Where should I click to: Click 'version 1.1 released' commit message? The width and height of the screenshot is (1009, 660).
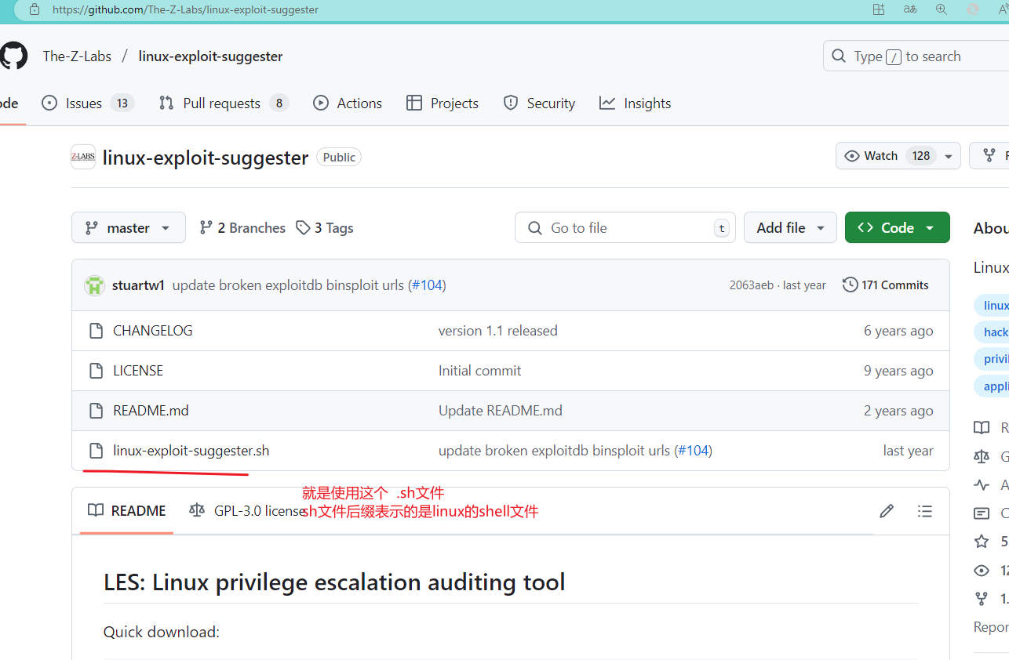[x=498, y=331]
